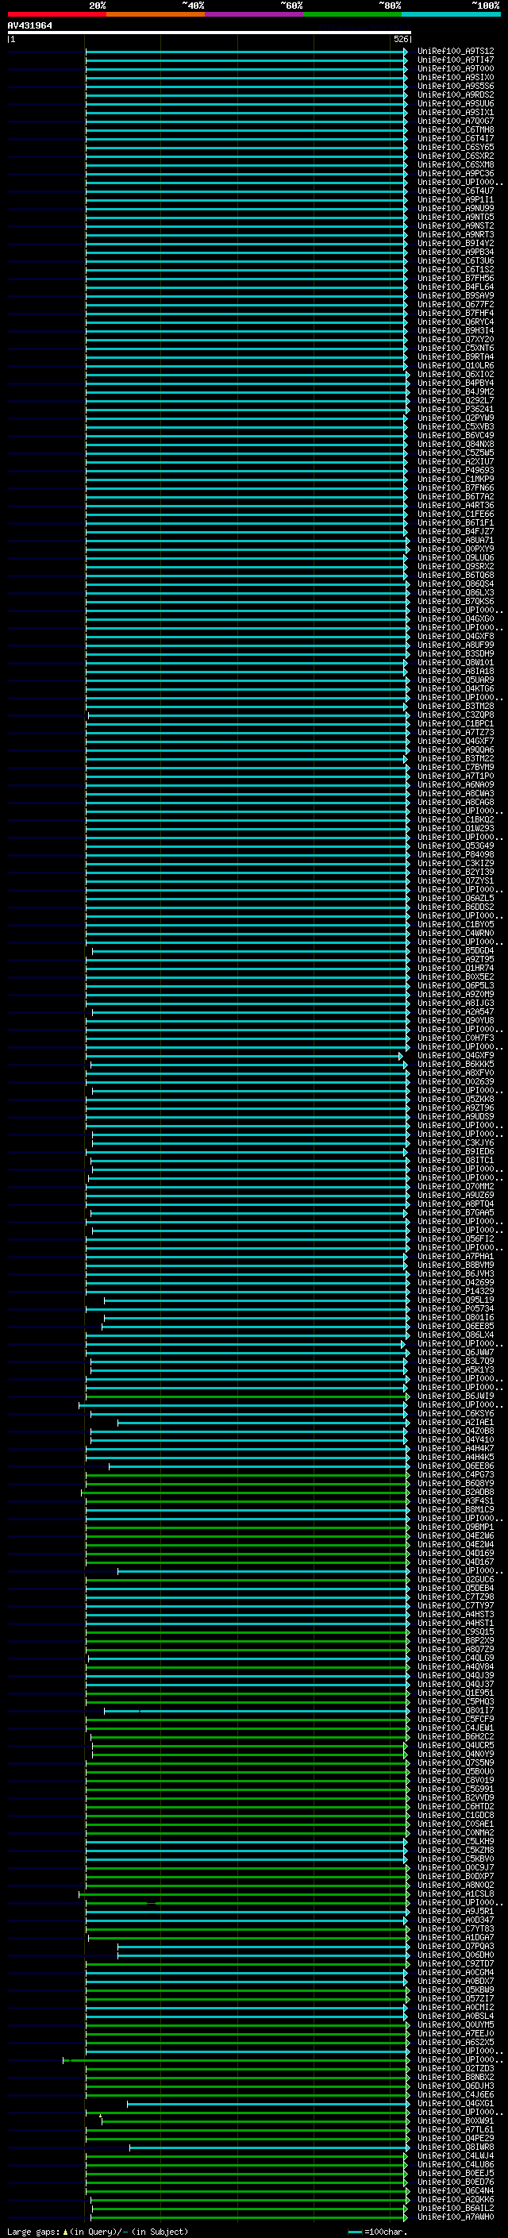Open hit UniRef100_A9SUU6
508x2238 pixels.
click(456, 103)
